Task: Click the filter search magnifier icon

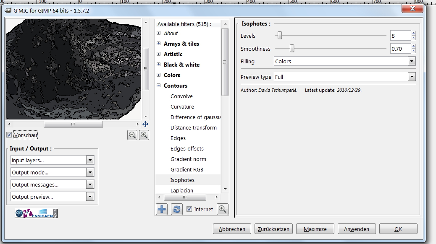Action: 222,209
